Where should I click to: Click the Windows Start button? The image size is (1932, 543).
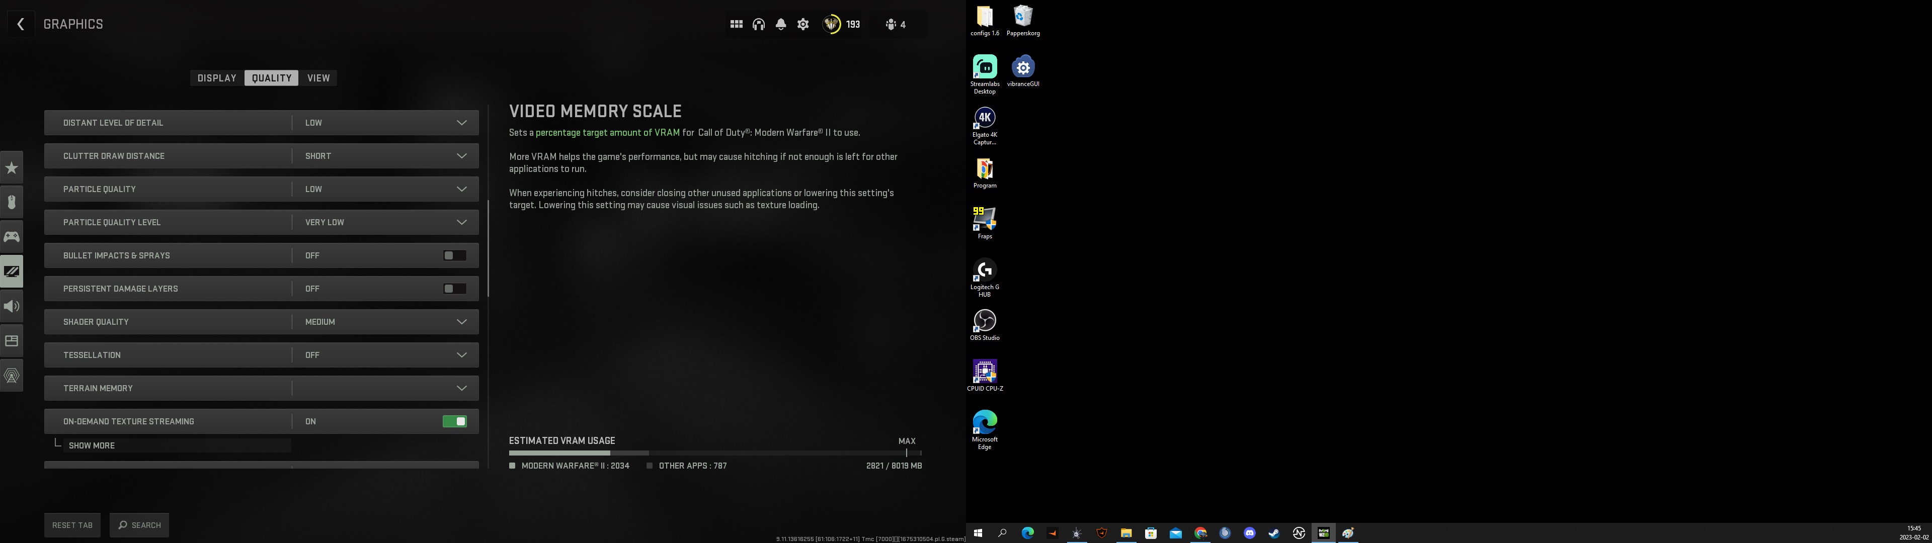978,533
